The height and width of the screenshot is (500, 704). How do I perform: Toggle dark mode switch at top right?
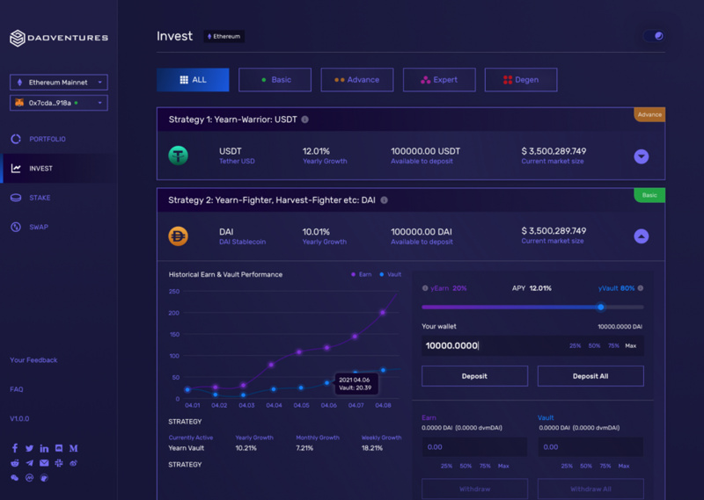pyautogui.click(x=654, y=36)
